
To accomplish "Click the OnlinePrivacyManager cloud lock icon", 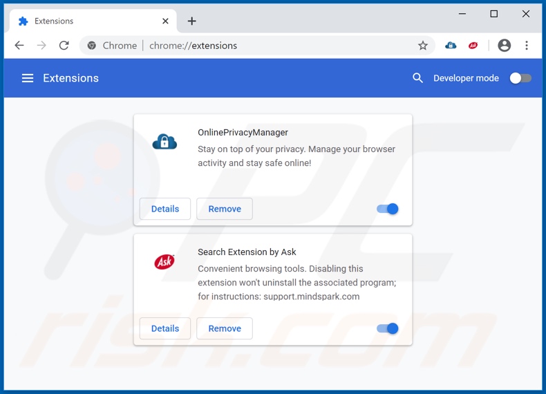I will coord(164,142).
